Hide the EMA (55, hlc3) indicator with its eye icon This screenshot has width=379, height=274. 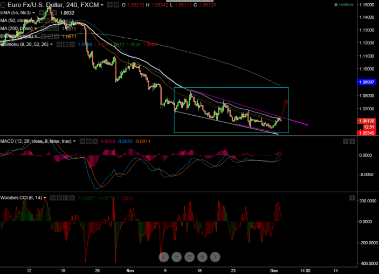coord(42,13)
